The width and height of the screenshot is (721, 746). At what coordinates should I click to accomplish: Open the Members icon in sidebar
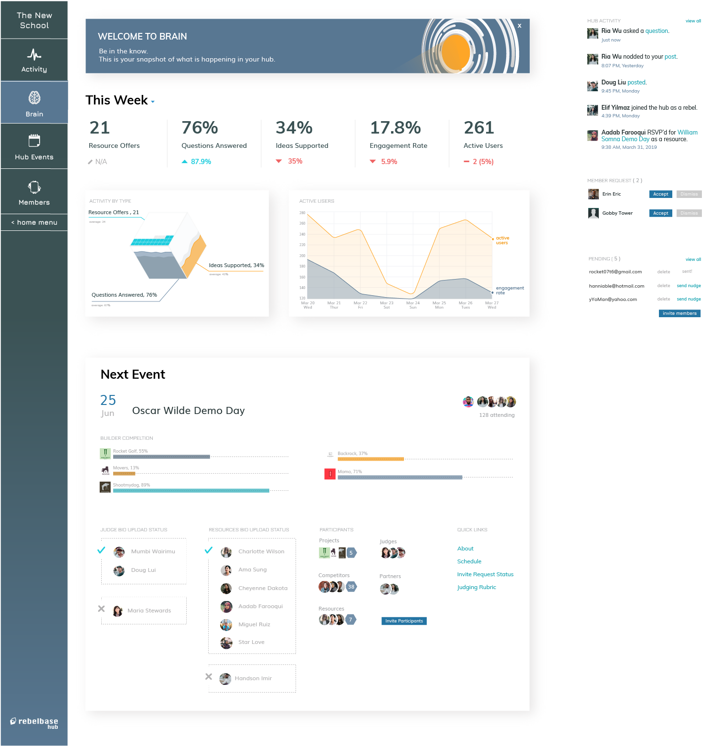pos(34,187)
